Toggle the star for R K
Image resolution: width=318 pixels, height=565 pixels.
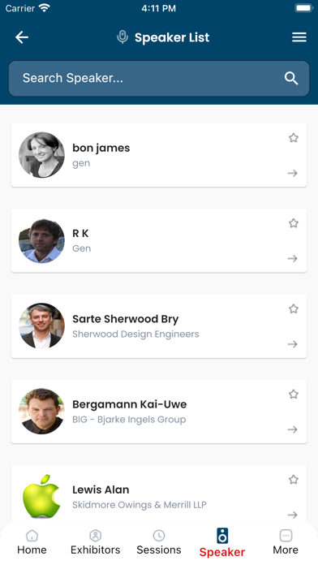coord(294,223)
